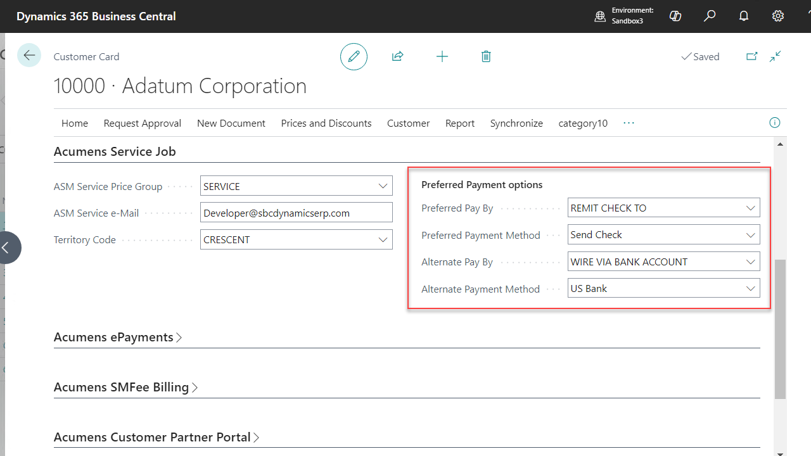Click the share icon
The height and width of the screenshot is (456, 811).
pyautogui.click(x=397, y=56)
